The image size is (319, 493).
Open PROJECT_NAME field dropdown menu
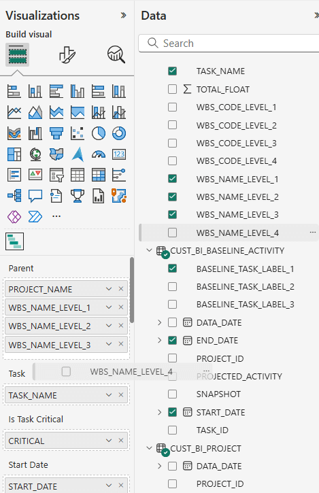coord(109,289)
